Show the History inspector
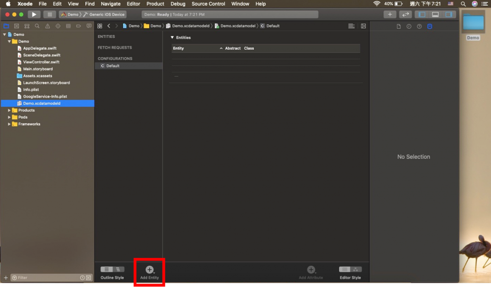 (409, 26)
